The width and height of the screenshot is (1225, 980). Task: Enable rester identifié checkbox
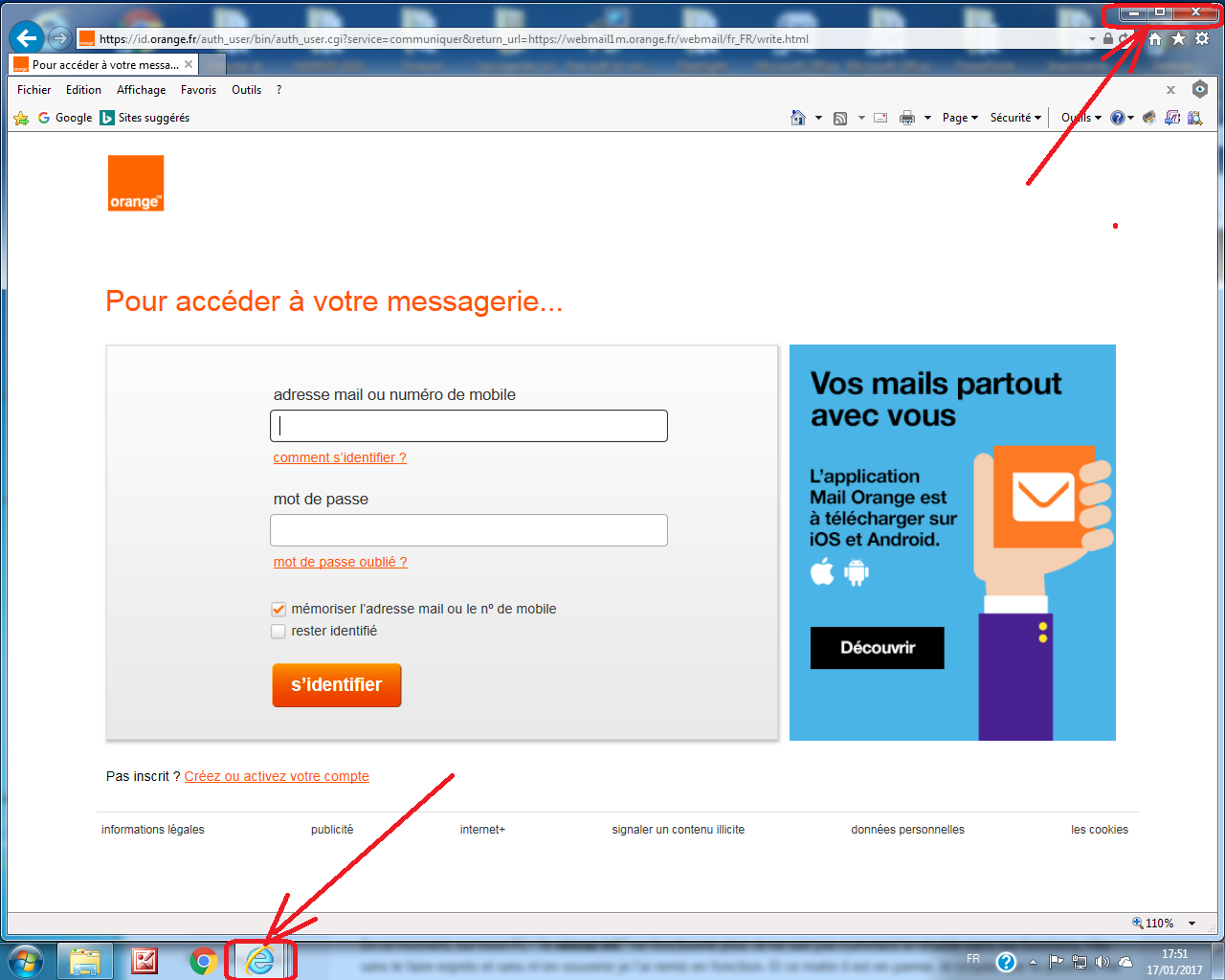(x=278, y=631)
